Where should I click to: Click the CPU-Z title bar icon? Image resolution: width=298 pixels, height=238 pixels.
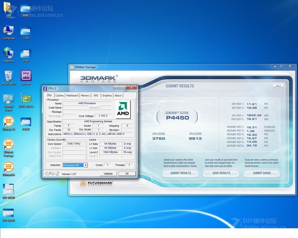(x=45, y=89)
